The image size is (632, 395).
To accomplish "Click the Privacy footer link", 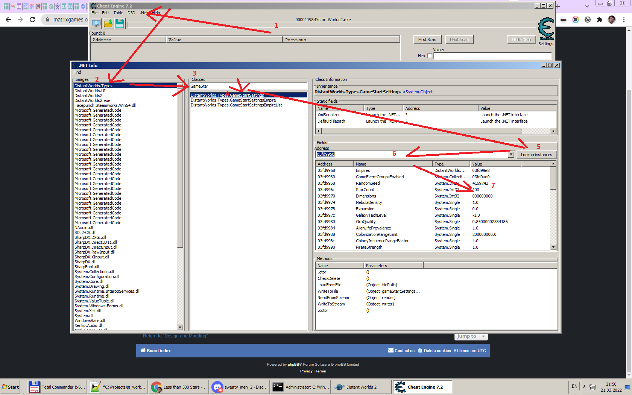I will [x=306, y=371].
